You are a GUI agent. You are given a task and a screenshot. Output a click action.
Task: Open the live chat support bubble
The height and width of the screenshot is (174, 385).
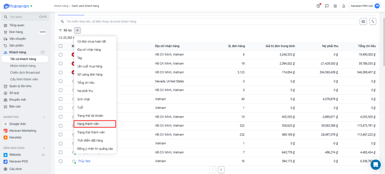point(375,165)
